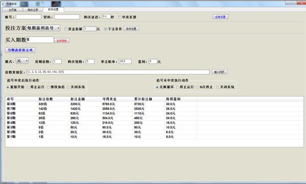Open the 条件设置 button

pyautogui.click(x=131, y=29)
